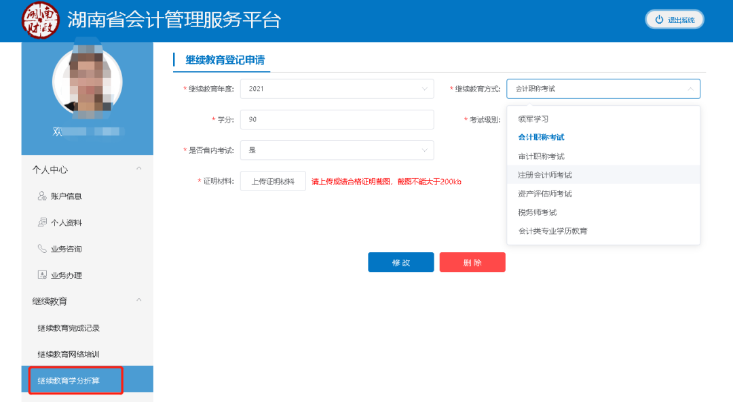Click the 删除 button
The height and width of the screenshot is (402, 733).
(x=472, y=262)
